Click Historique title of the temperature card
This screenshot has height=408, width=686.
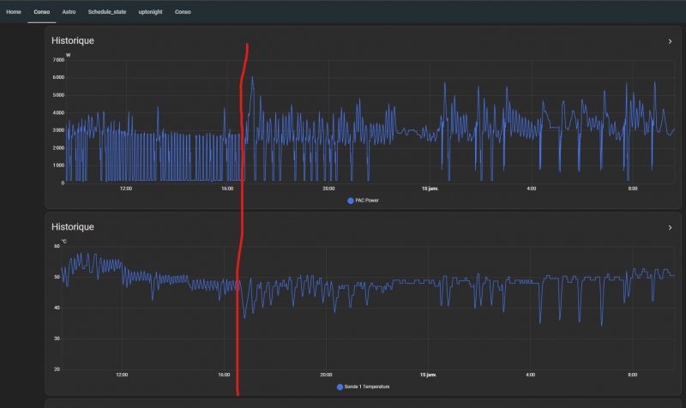coord(73,227)
